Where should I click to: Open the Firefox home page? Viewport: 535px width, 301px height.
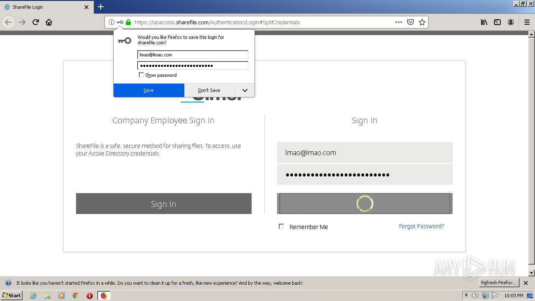point(49,22)
